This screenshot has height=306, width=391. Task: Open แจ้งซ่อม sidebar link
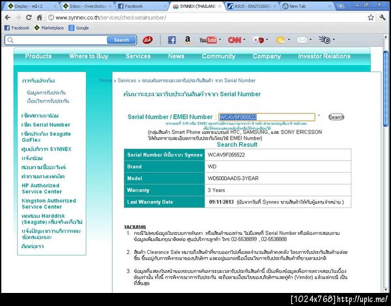[32, 158]
